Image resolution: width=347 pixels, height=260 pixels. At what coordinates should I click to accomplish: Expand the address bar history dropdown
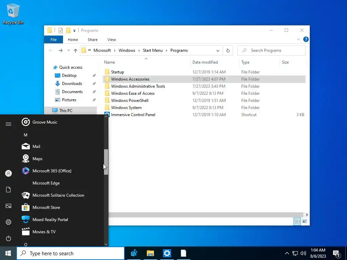click(218, 51)
